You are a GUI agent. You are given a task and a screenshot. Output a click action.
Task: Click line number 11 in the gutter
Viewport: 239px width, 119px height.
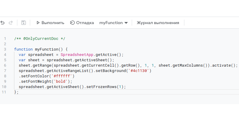click(x=4, y=92)
